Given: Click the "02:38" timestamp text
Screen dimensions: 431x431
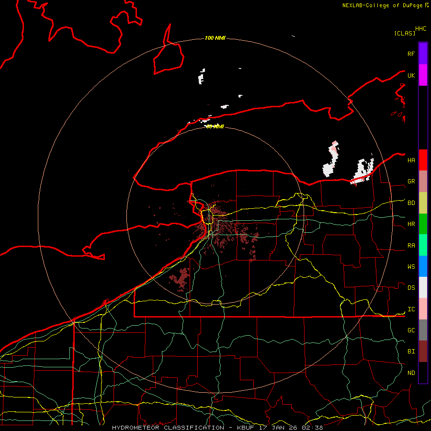Looking at the screenshot, I should pos(312,428).
